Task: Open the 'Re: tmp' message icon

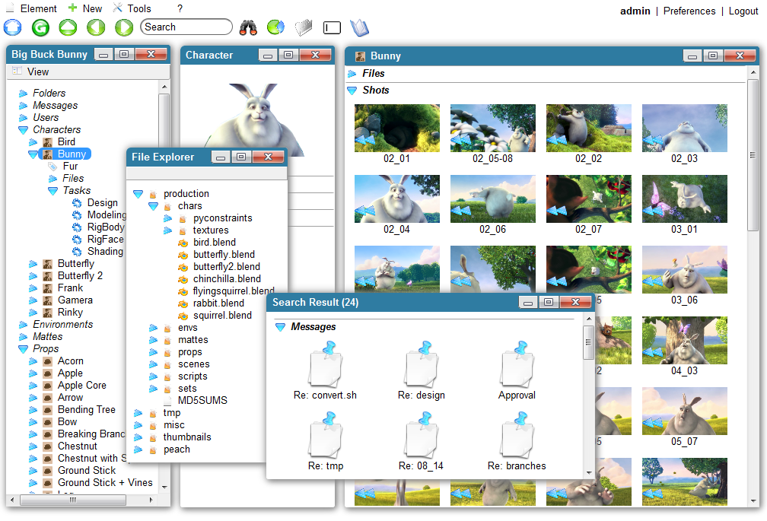Action: click(326, 436)
